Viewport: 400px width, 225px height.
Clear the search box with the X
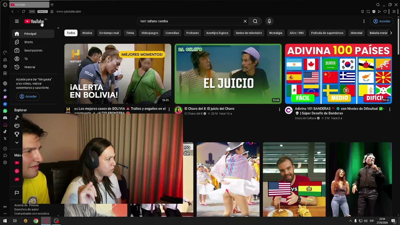[245, 21]
